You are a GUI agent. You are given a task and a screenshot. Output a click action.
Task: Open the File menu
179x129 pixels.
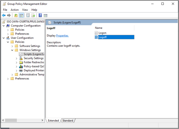(5, 10)
